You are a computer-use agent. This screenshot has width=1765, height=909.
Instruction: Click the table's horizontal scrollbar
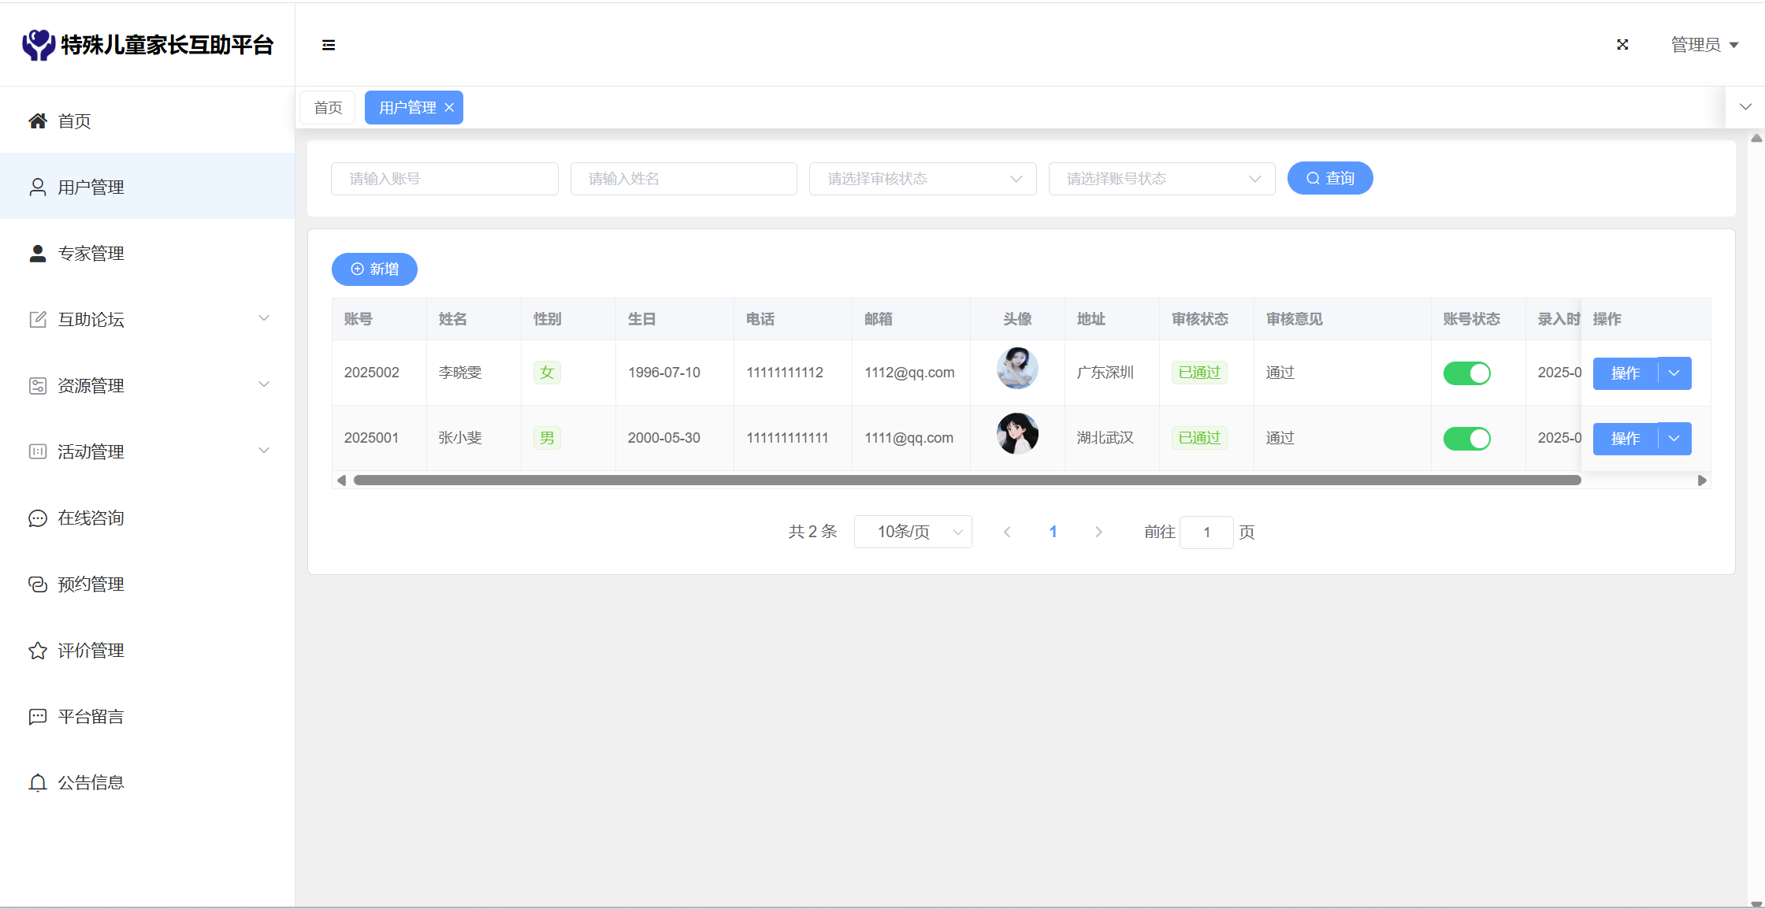pyautogui.click(x=967, y=480)
